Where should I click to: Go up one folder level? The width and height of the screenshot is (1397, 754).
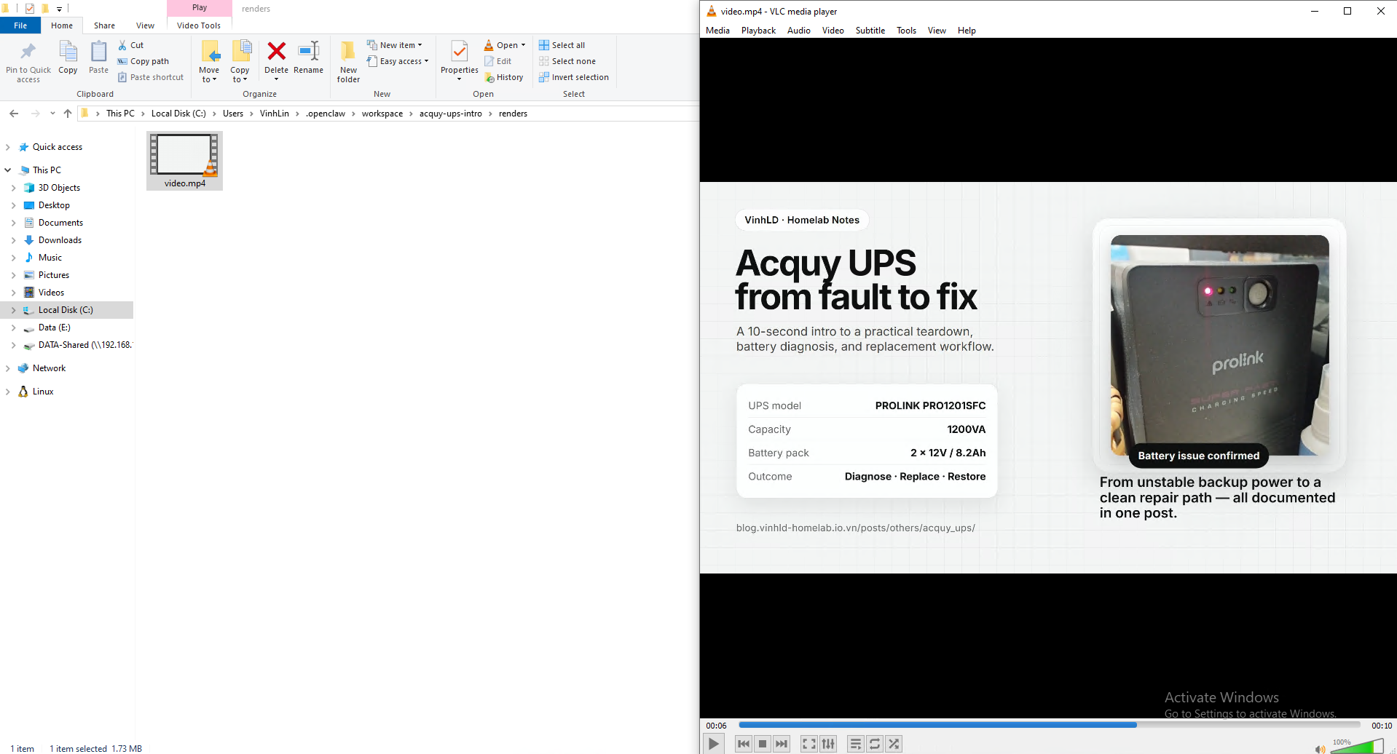[68, 114]
